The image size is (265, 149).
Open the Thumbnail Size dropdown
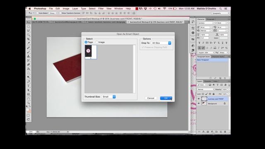coord(108,96)
